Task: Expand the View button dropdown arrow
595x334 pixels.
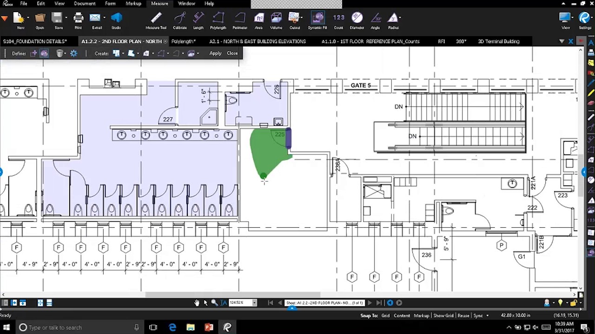Action: [573, 18]
